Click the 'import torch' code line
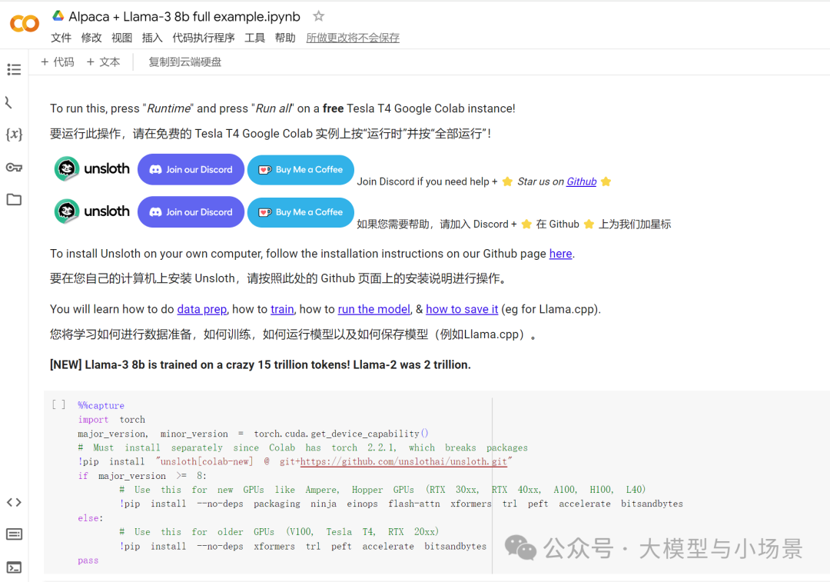Viewport: 830px width, 582px height. [x=111, y=420]
